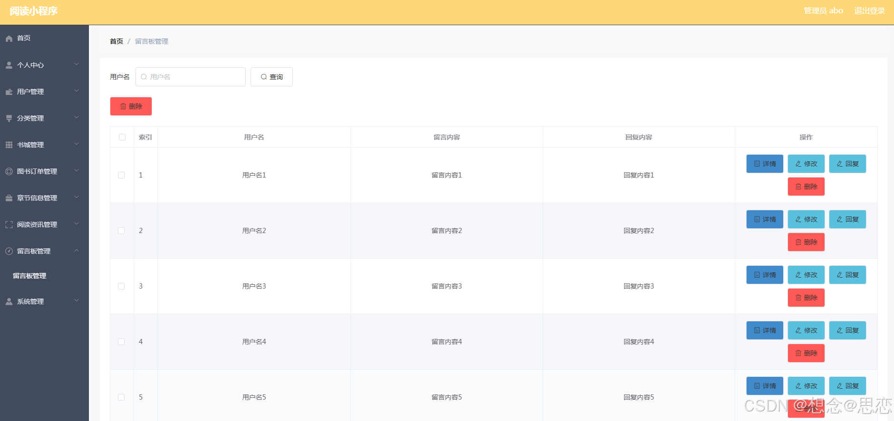The image size is (894, 421).
Task: Open 书城管理 in the sidebar
Action: [x=44, y=145]
